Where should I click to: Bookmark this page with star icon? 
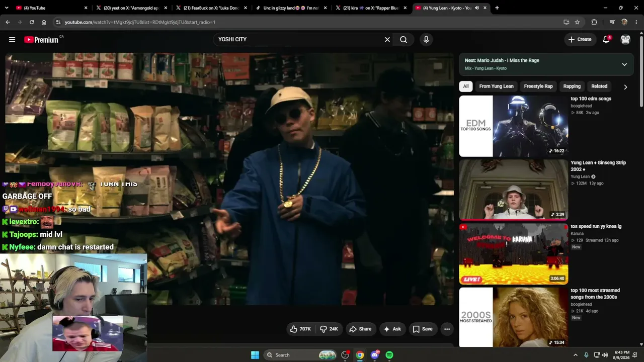point(577,22)
